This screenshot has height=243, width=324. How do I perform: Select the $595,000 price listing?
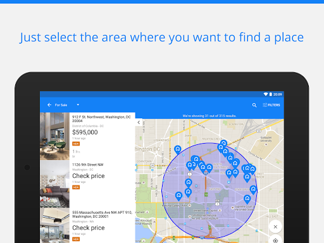[x=85, y=132]
